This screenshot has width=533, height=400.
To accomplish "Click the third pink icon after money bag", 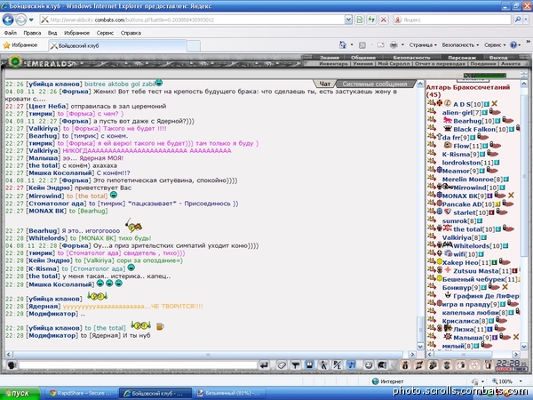I will pyautogui.click(x=447, y=365).
